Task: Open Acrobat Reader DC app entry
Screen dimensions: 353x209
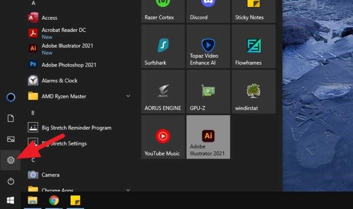Action: click(79, 33)
